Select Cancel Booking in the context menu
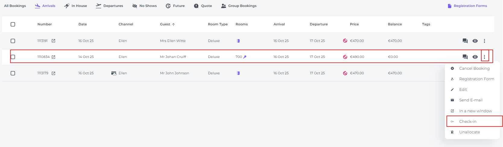The height and width of the screenshot is (147, 503). click(474, 69)
